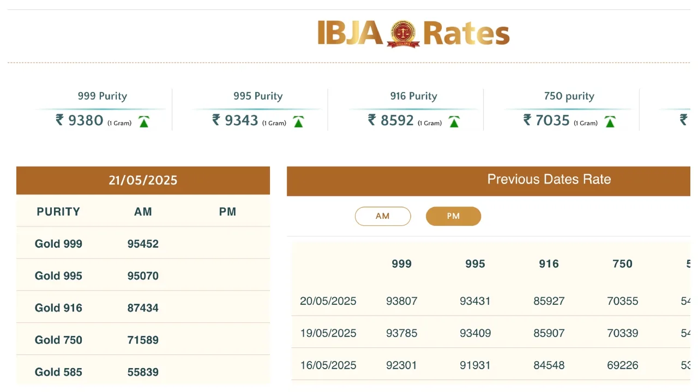This screenshot has height=392, width=698.
Task: Click the AM column header in today's table
Action: click(x=143, y=212)
